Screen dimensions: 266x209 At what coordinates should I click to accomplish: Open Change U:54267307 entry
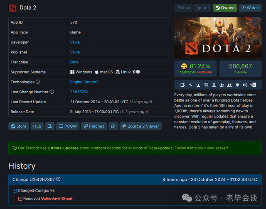tap(34, 180)
